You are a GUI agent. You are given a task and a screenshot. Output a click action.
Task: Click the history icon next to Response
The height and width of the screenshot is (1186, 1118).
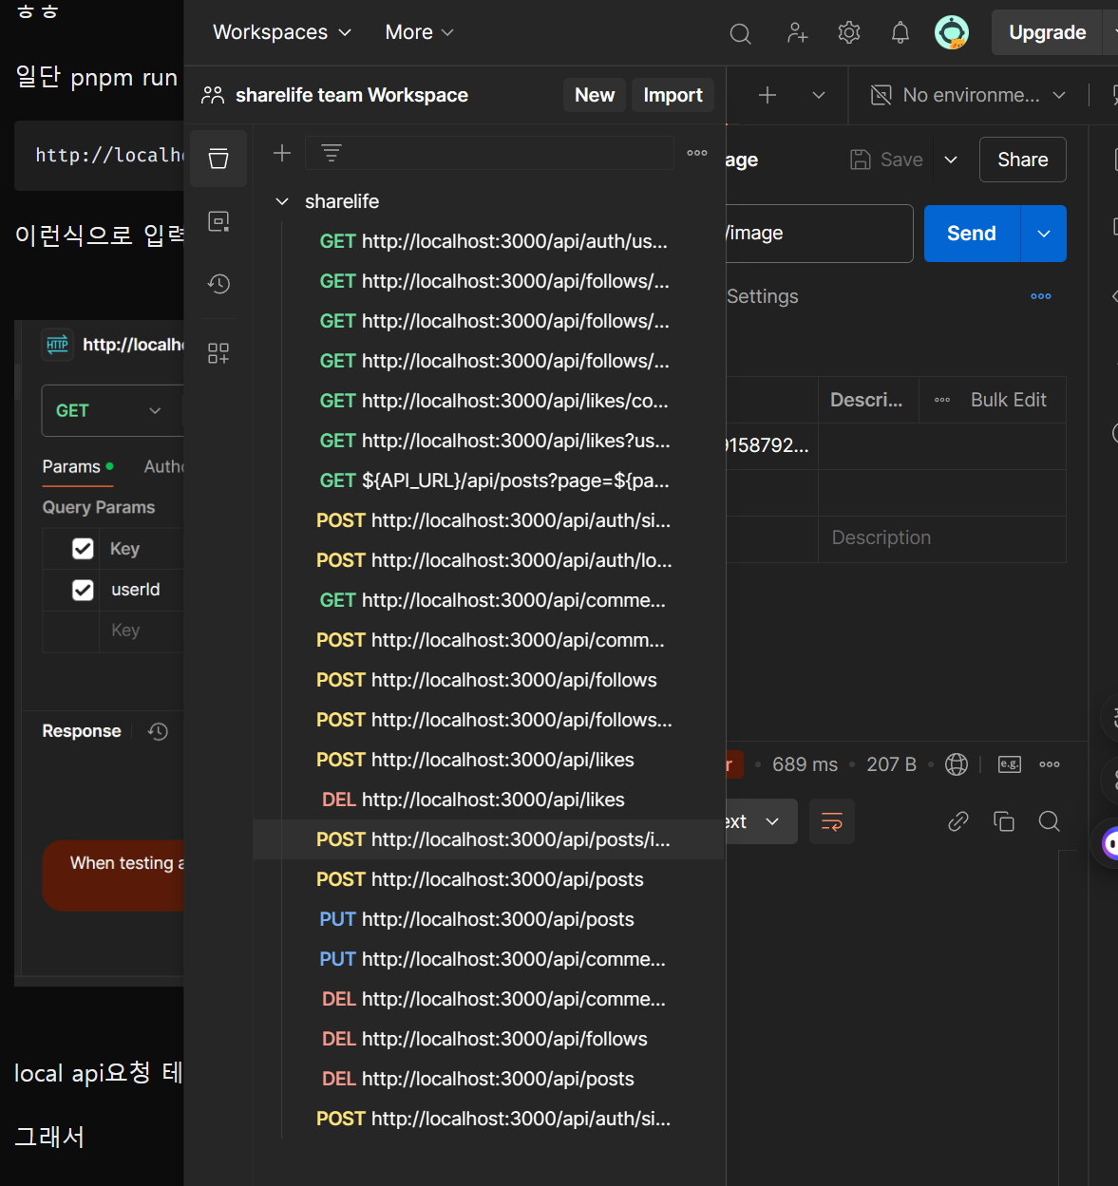(158, 731)
